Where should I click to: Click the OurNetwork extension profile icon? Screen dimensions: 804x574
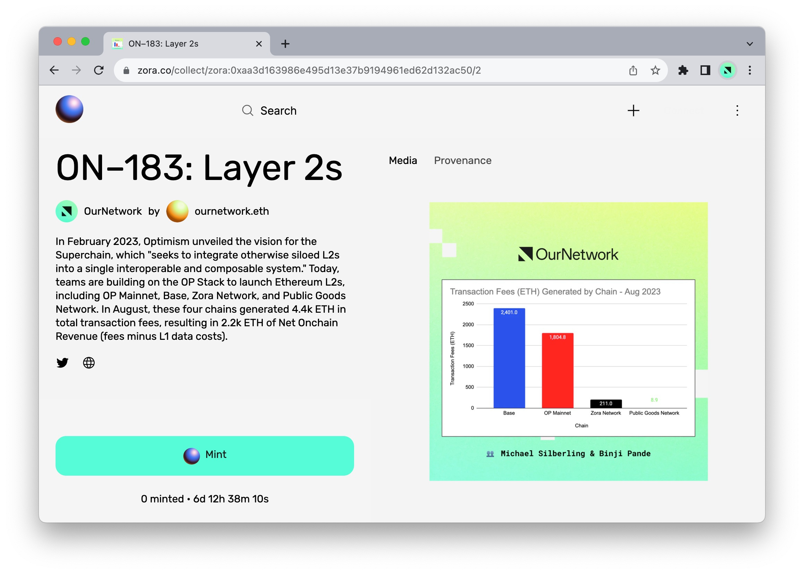tap(727, 70)
